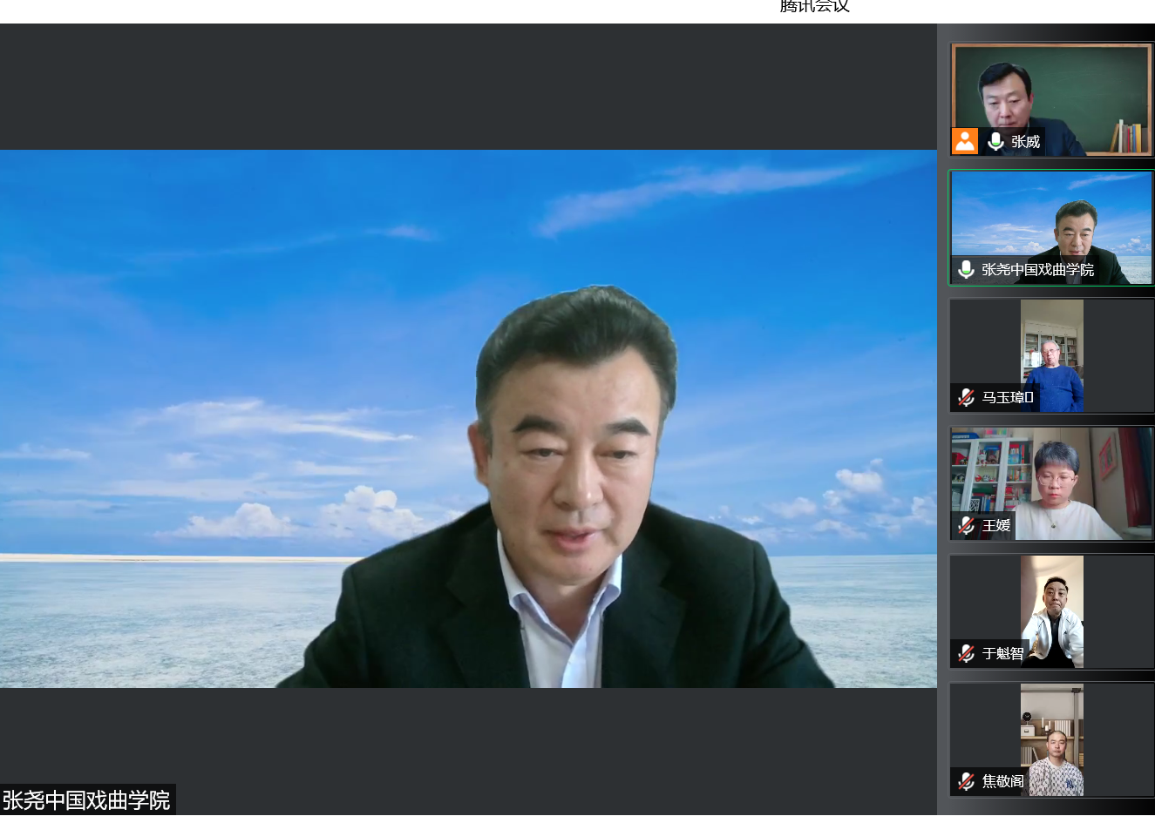This screenshot has width=1155, height=816.
Task: Click the 焦敬阁 name label
Action: pos(1002,781)
